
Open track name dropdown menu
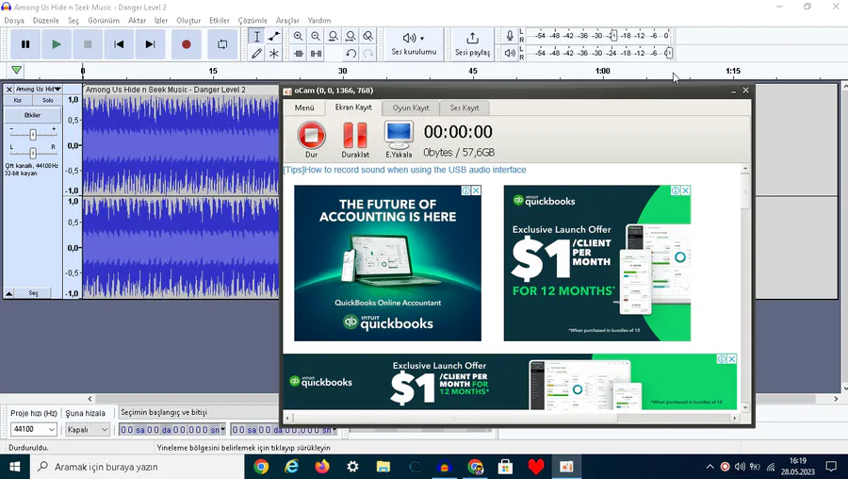[39, 90]
